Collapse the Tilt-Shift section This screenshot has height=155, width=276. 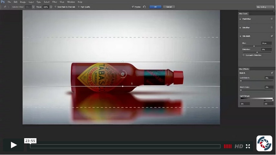pos(240,36)
